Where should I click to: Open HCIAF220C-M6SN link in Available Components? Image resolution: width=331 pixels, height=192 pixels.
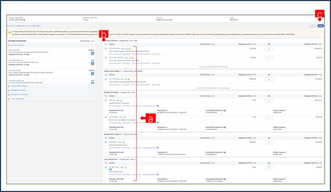pos(14,70)
